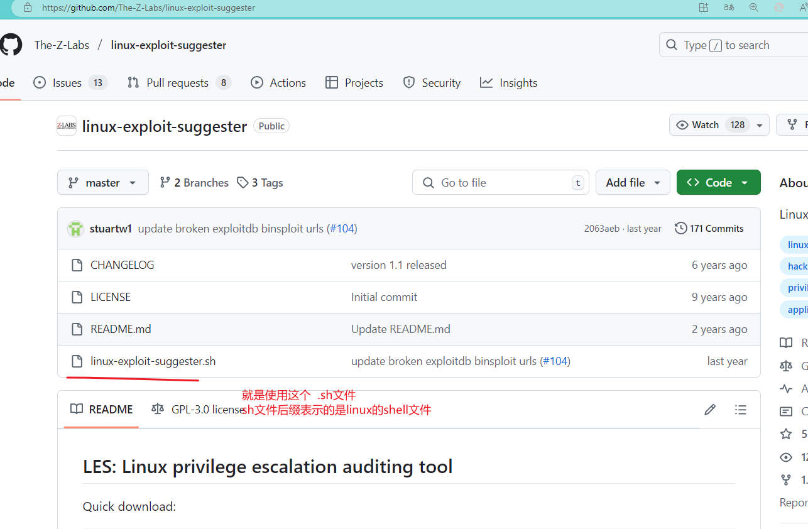Viewport: 808px width, 529px height.
Task: Open the Security tab
Action: tap(432, 83)
